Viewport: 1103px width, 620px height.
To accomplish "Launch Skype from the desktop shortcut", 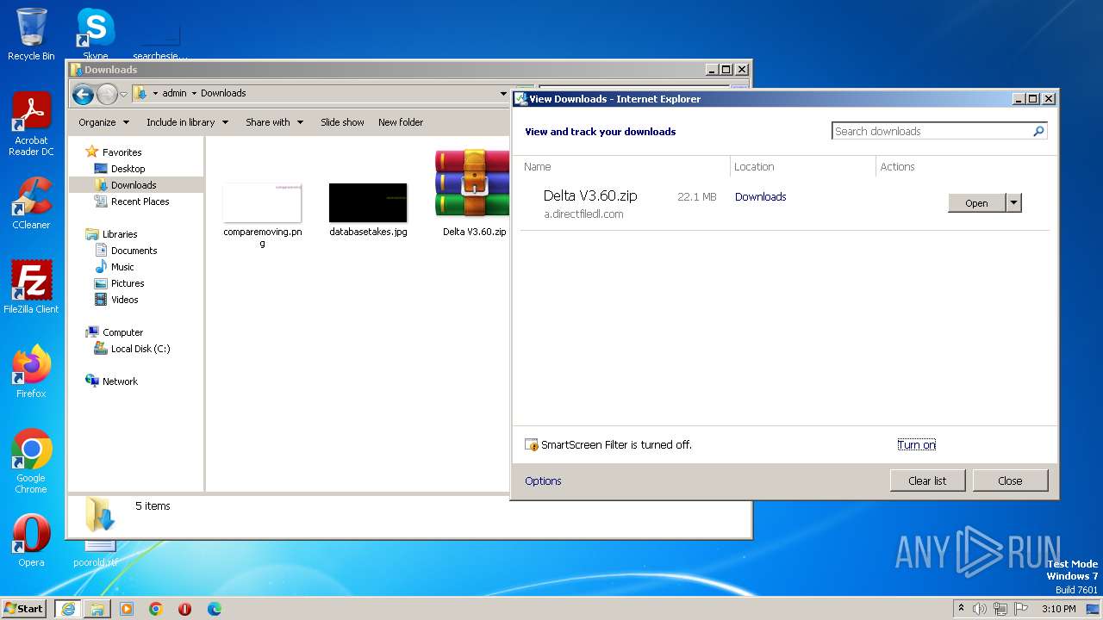I will pos(95,34).
